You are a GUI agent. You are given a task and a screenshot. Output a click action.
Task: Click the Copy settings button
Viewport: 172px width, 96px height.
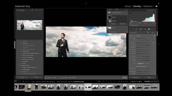(x=23, y=77)
